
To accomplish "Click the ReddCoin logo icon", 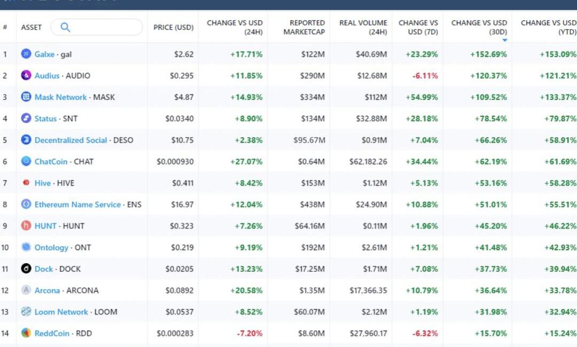I will pyautogui.click(x=26, y=333).
